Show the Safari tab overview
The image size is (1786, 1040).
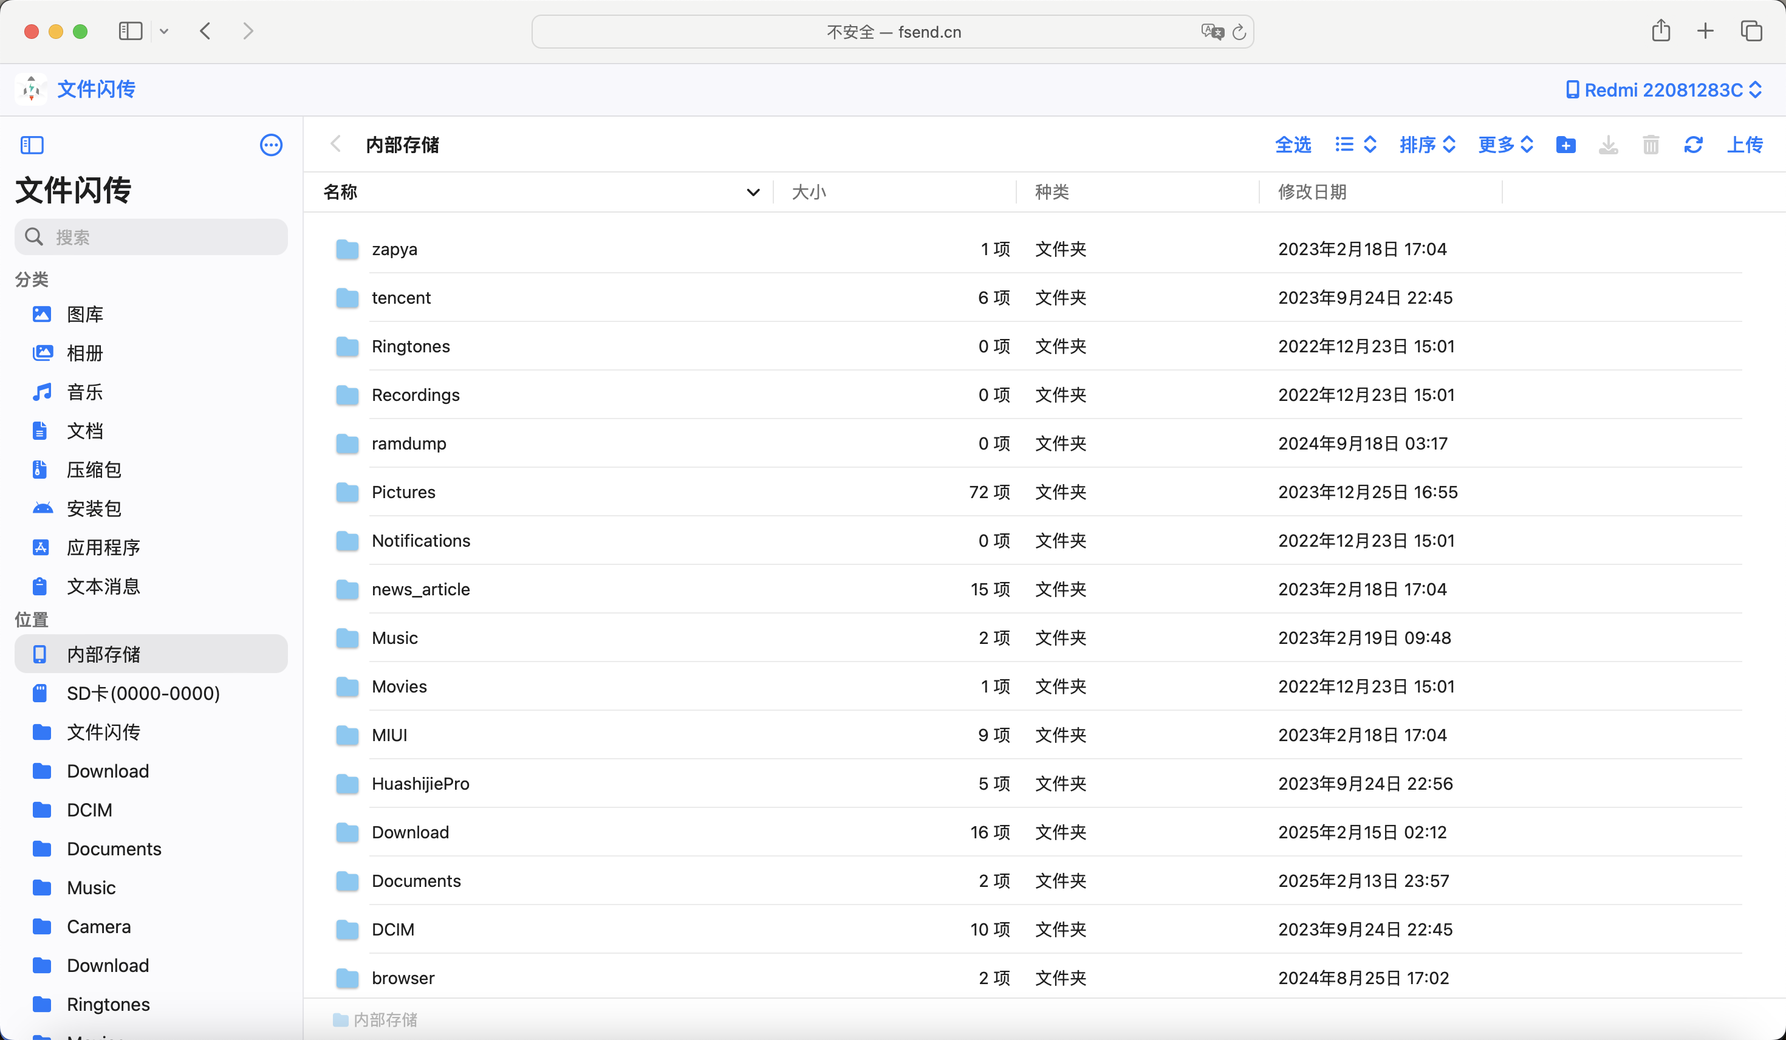(1751, 31)
